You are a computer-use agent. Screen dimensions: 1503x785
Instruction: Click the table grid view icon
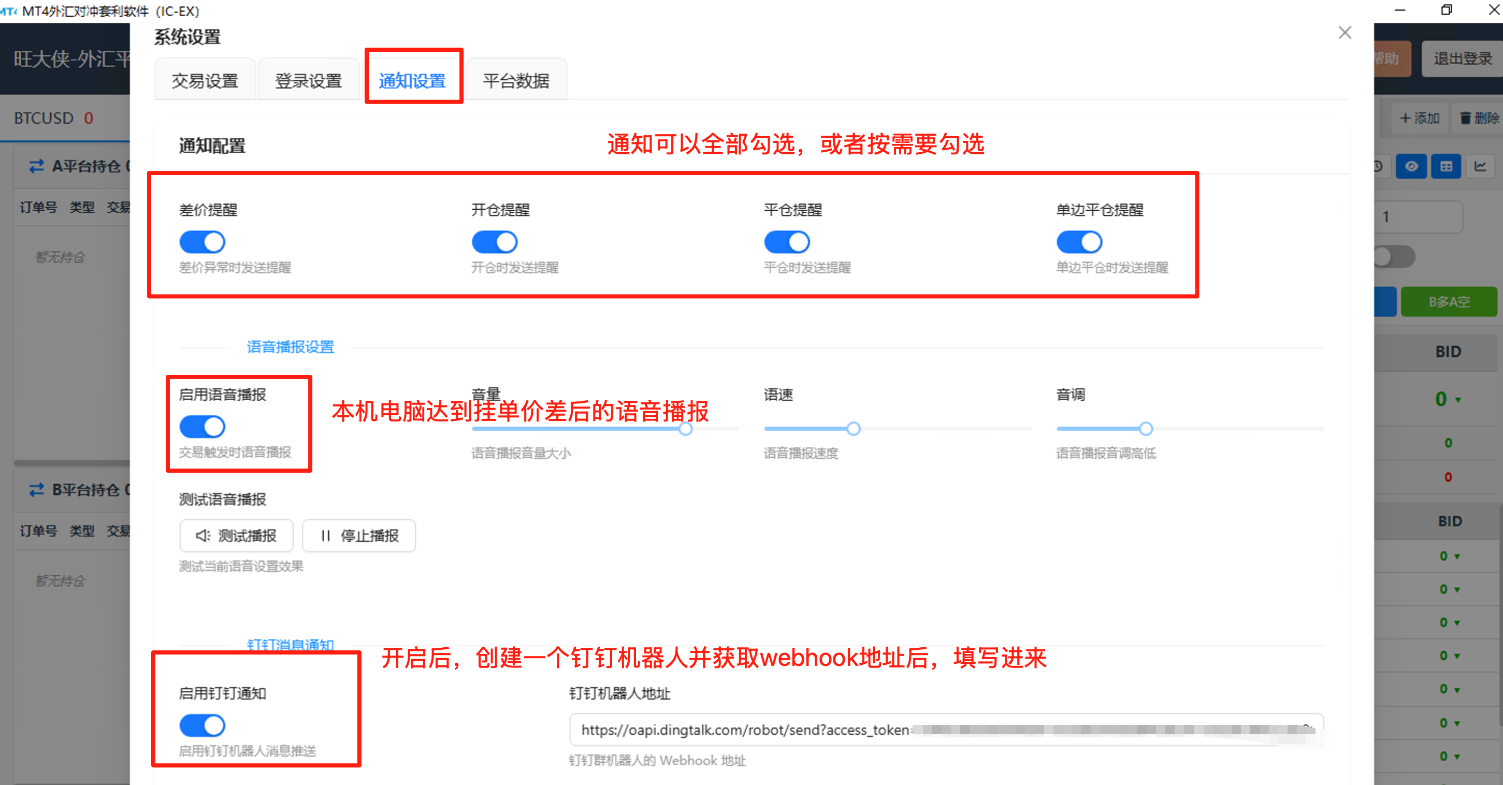1446,167
